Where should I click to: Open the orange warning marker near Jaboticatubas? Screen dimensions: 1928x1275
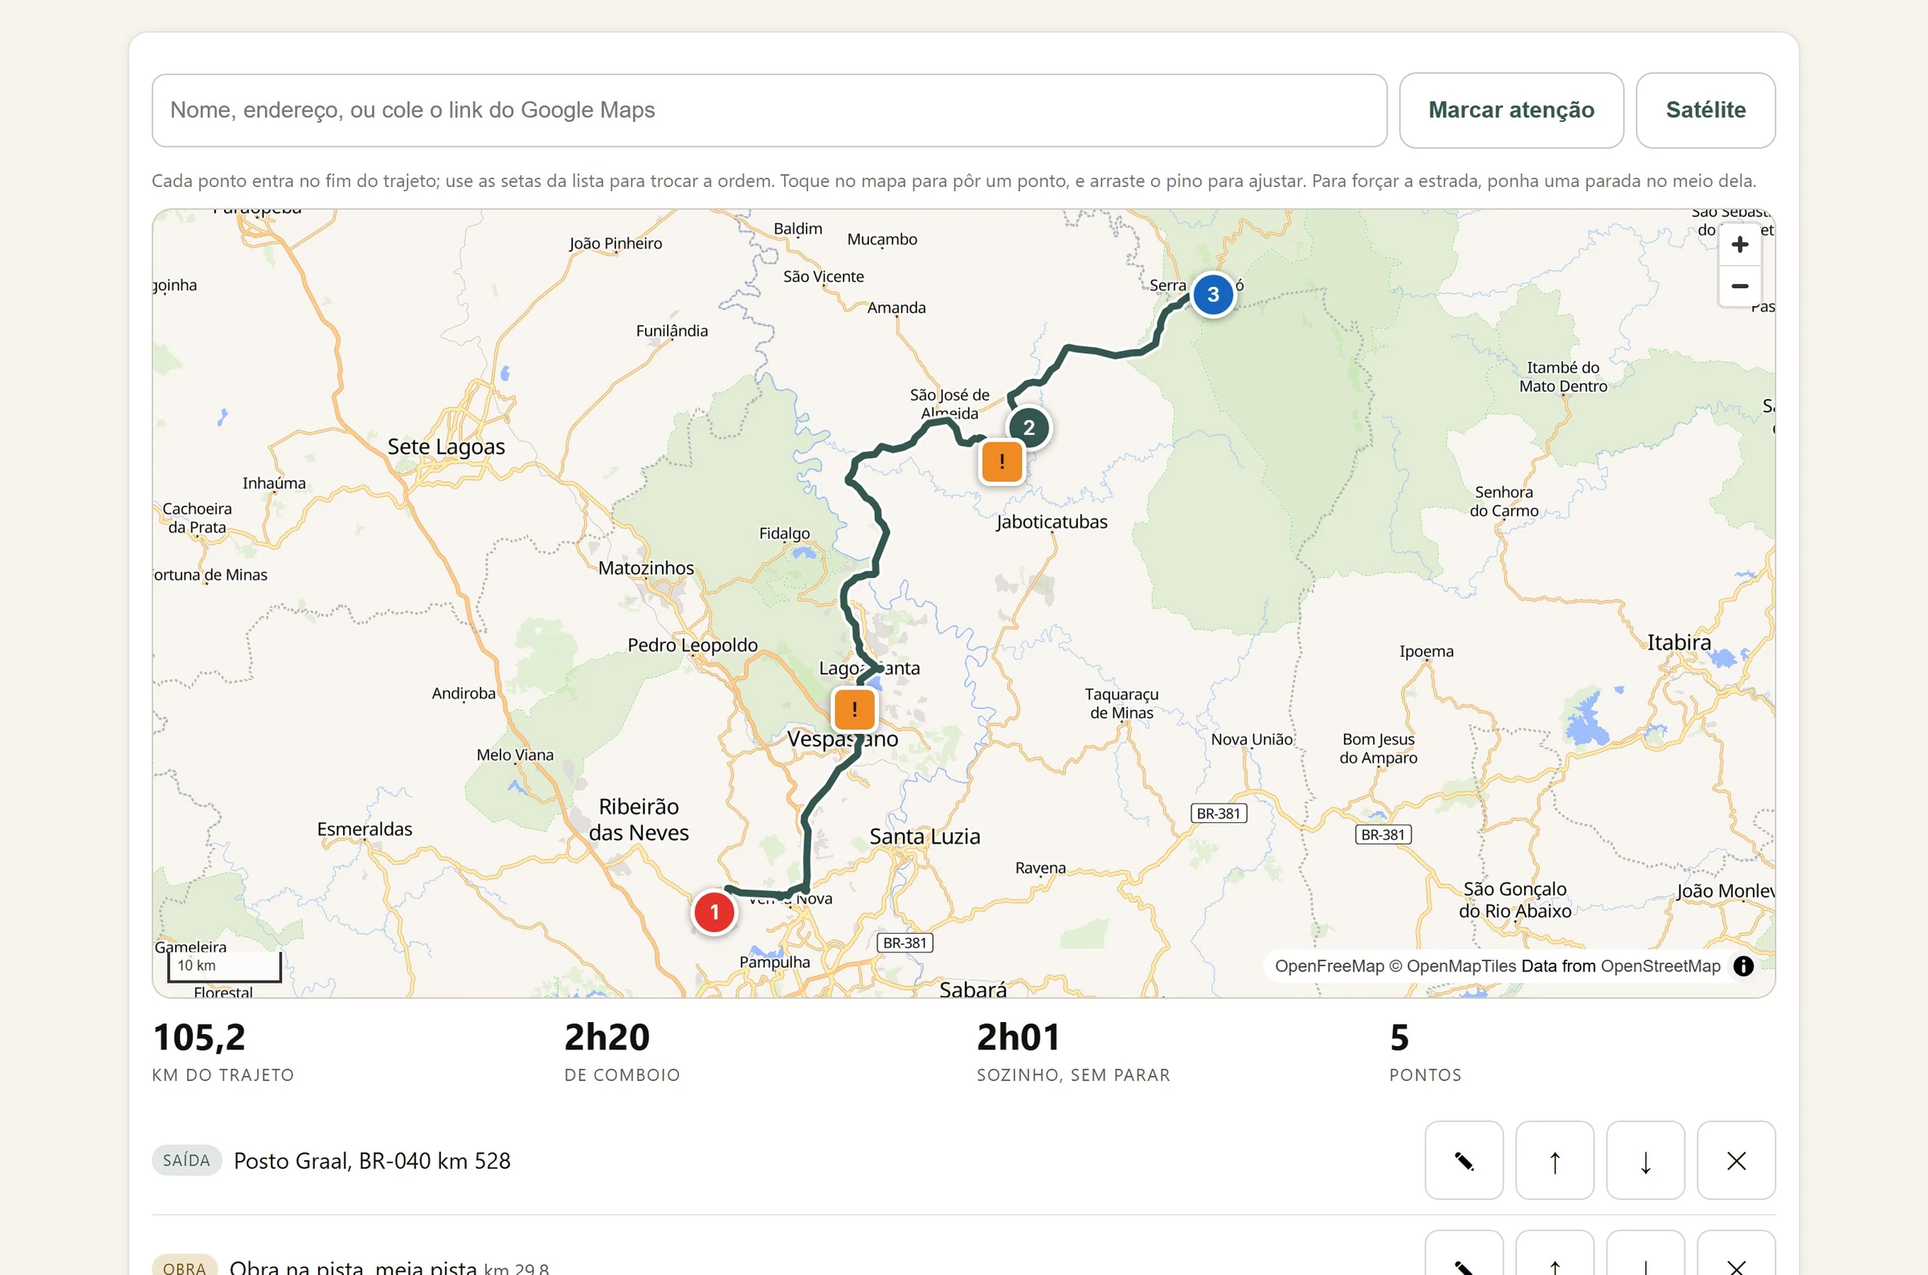(x=1002, y=462)
